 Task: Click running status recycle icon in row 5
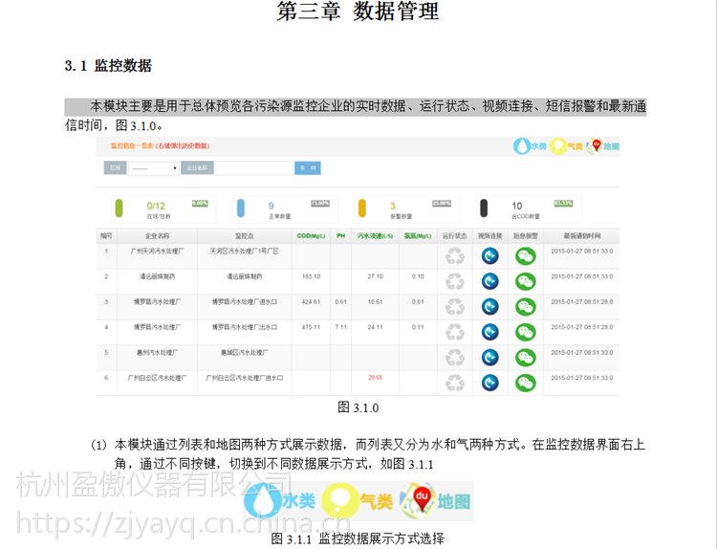click(455, 358)
